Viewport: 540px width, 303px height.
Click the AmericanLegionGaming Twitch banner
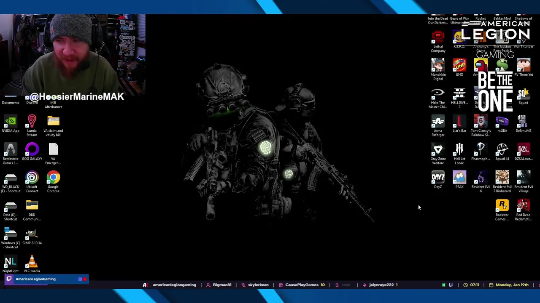(x=47, y=279)
